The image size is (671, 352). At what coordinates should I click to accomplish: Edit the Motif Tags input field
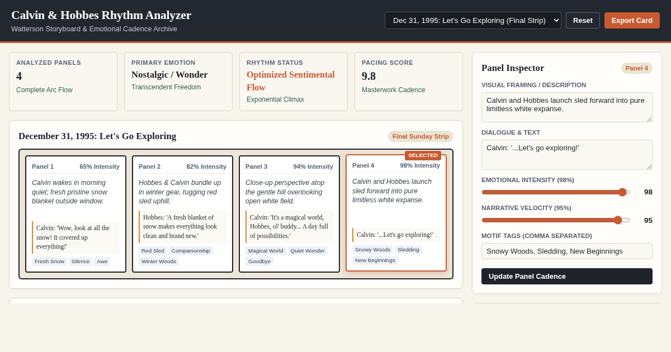pyautogui.click(x=567, y=251)
